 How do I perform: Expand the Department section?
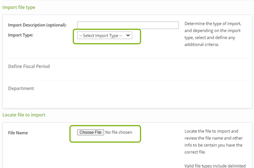21,89
